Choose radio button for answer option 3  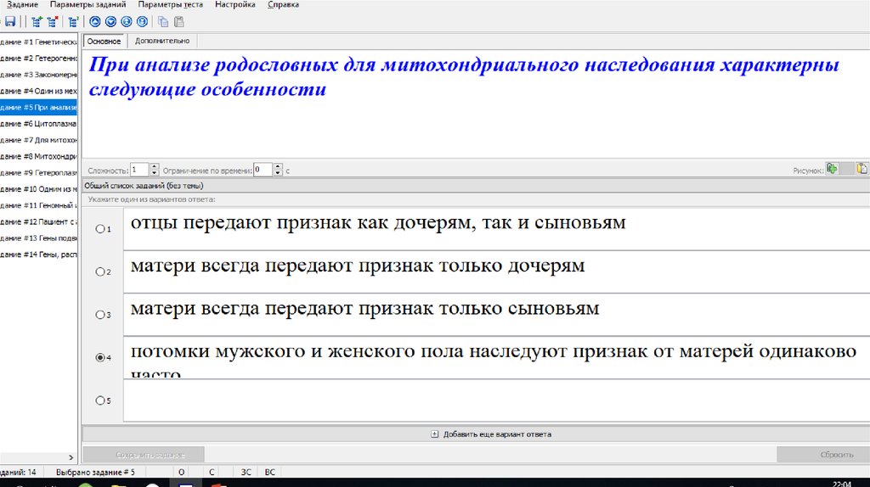coord(101,315)
